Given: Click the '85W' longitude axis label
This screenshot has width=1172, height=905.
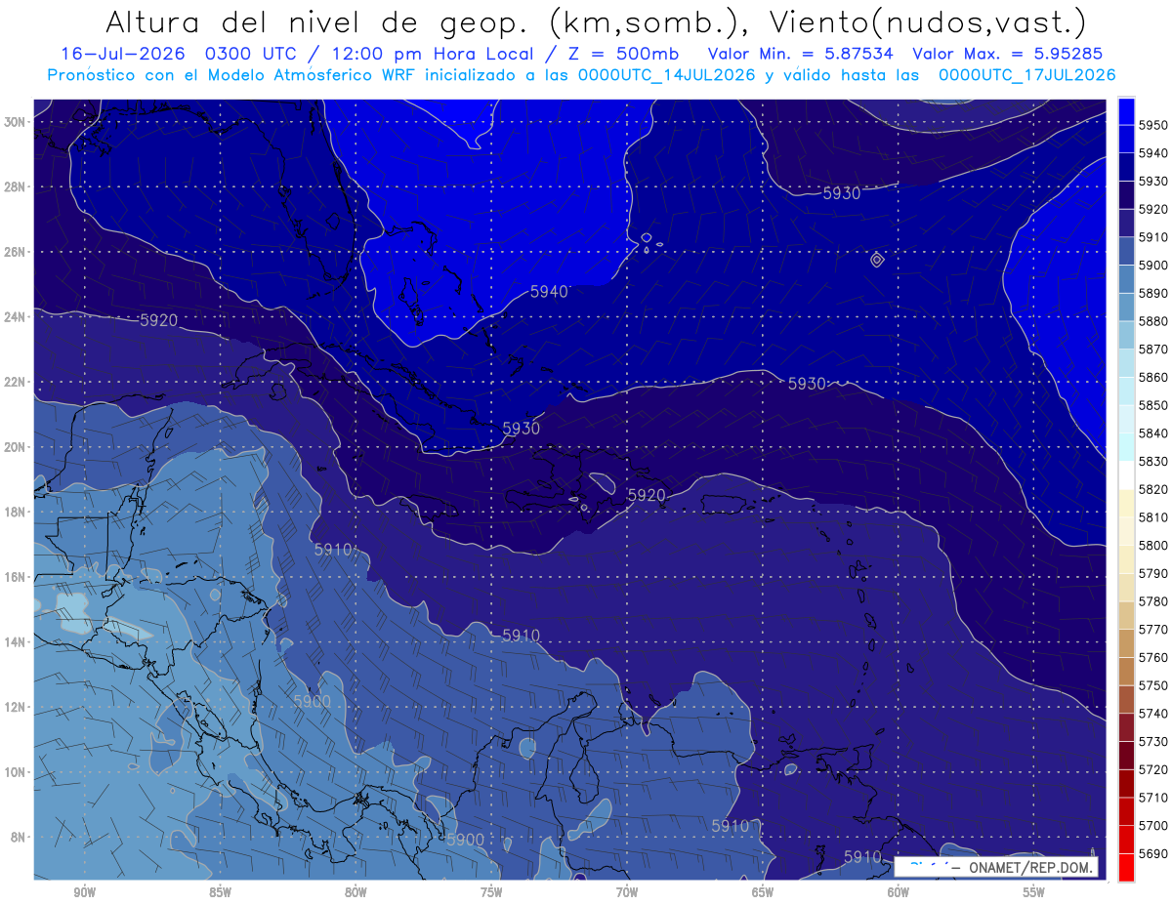Looking at the screenshot, I should (x=220, y=892).
